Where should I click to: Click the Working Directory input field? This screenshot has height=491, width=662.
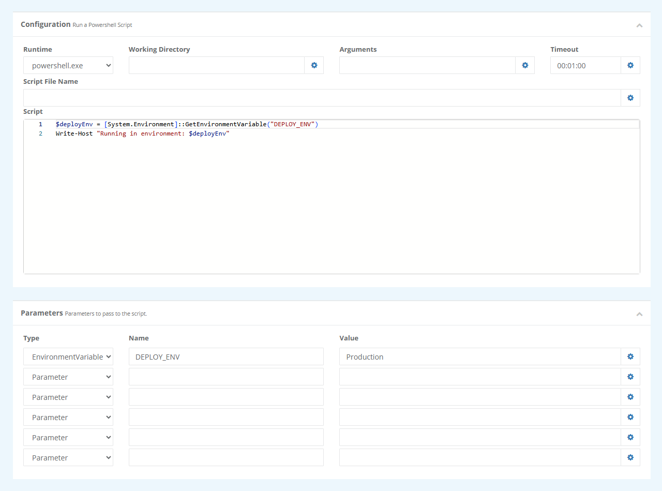(x=216, y=66)
